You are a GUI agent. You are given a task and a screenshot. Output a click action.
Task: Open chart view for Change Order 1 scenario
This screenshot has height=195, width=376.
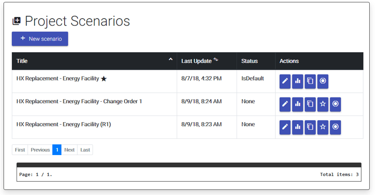pyautogui.click(x=298, y=104)
